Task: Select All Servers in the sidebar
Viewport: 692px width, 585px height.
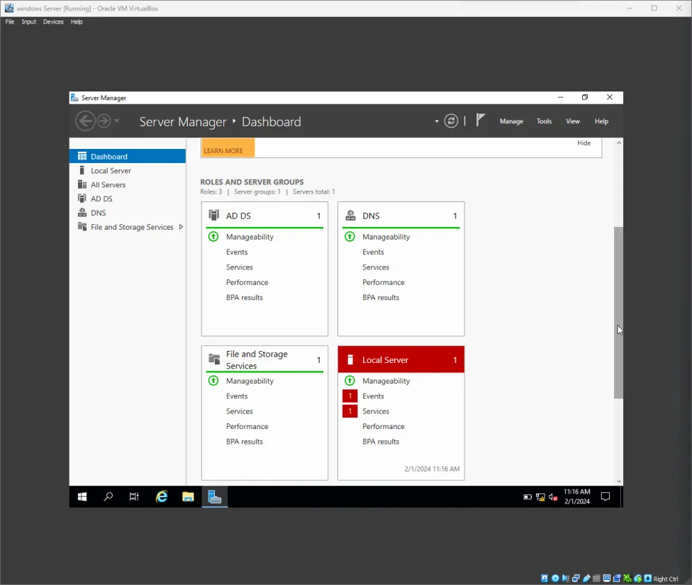Action: point(128,184)
